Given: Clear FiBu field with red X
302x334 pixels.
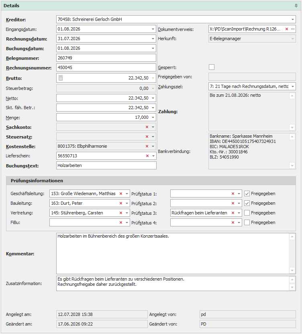Looking at the screenshot, I should click(121, 222).
